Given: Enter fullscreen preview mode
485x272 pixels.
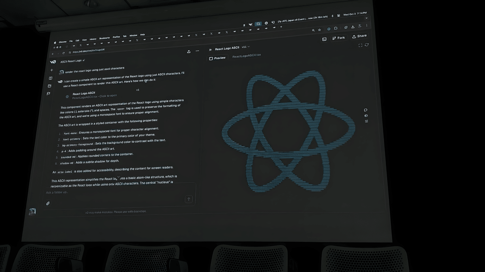Looking at the screenshot, I should click(x=360, y=46).
